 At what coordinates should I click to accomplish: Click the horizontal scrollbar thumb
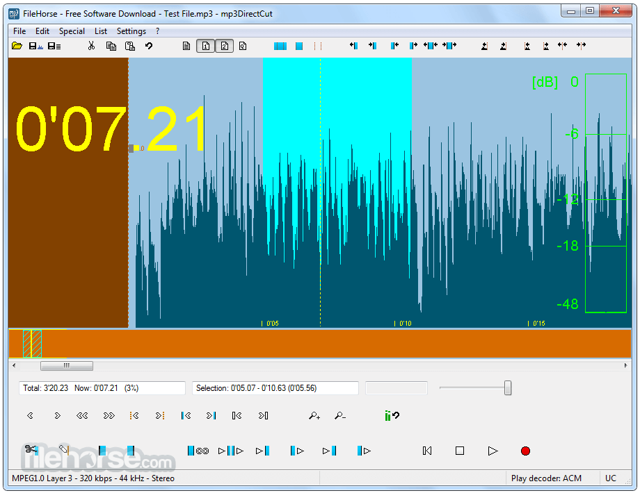pyautogui.click(x=67, y=365)
